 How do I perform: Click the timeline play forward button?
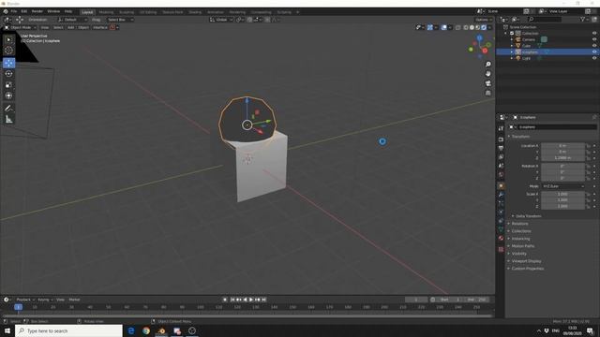pos(251,300)
